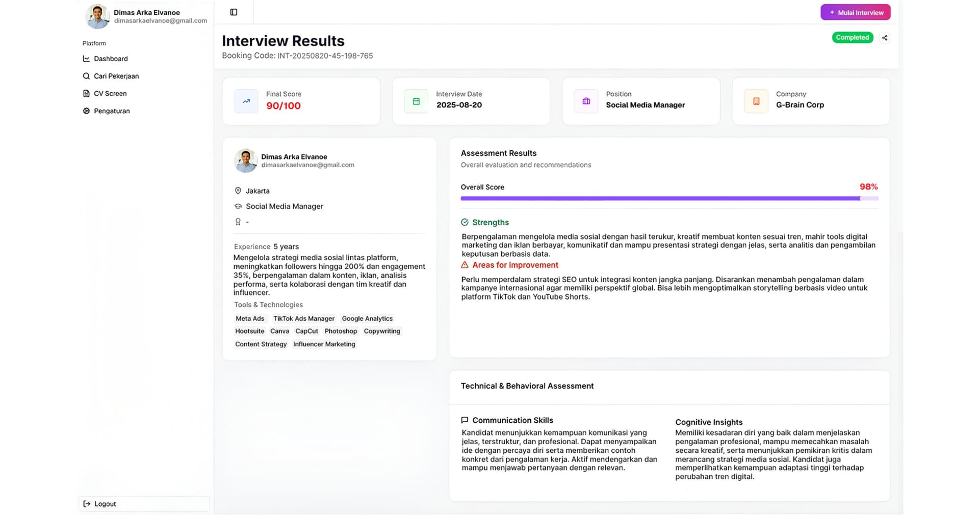The image size is (979, 516).
Task: Click the Strengths checkmark icon
Action: pos(465,223)
